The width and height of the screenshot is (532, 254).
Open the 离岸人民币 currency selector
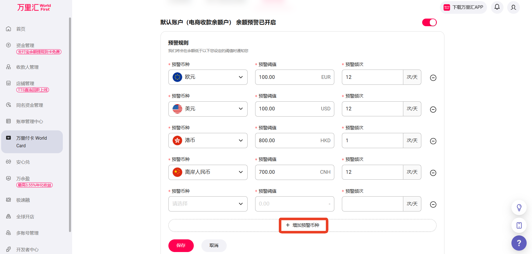[208, 172]
